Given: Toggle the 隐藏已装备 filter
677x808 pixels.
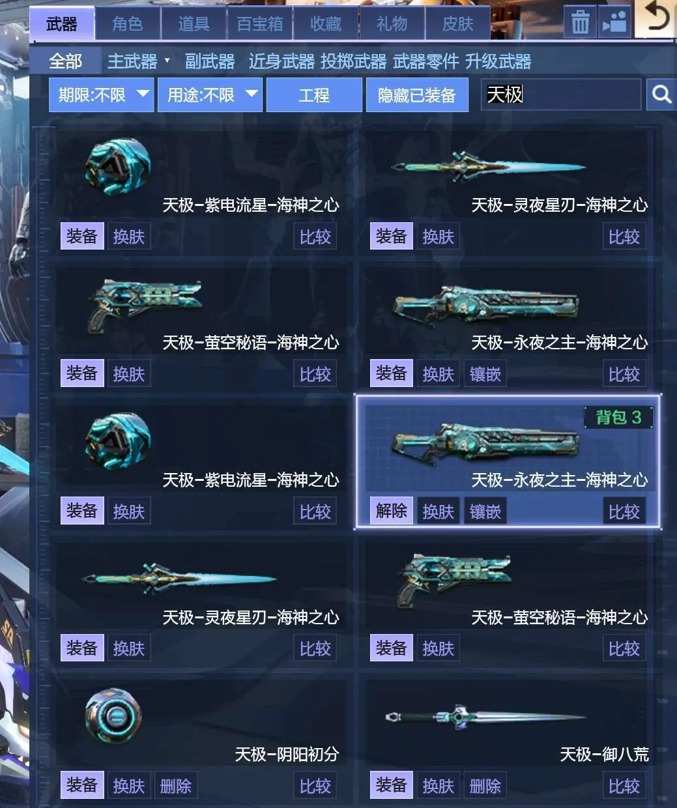Looking at the screenshot, I should click(417, 95).
